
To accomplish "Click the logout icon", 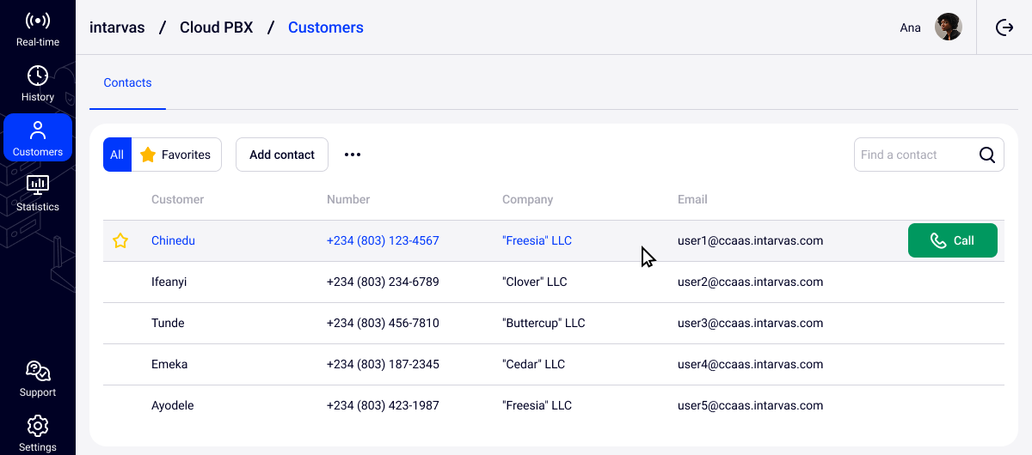I will 1004,27.
